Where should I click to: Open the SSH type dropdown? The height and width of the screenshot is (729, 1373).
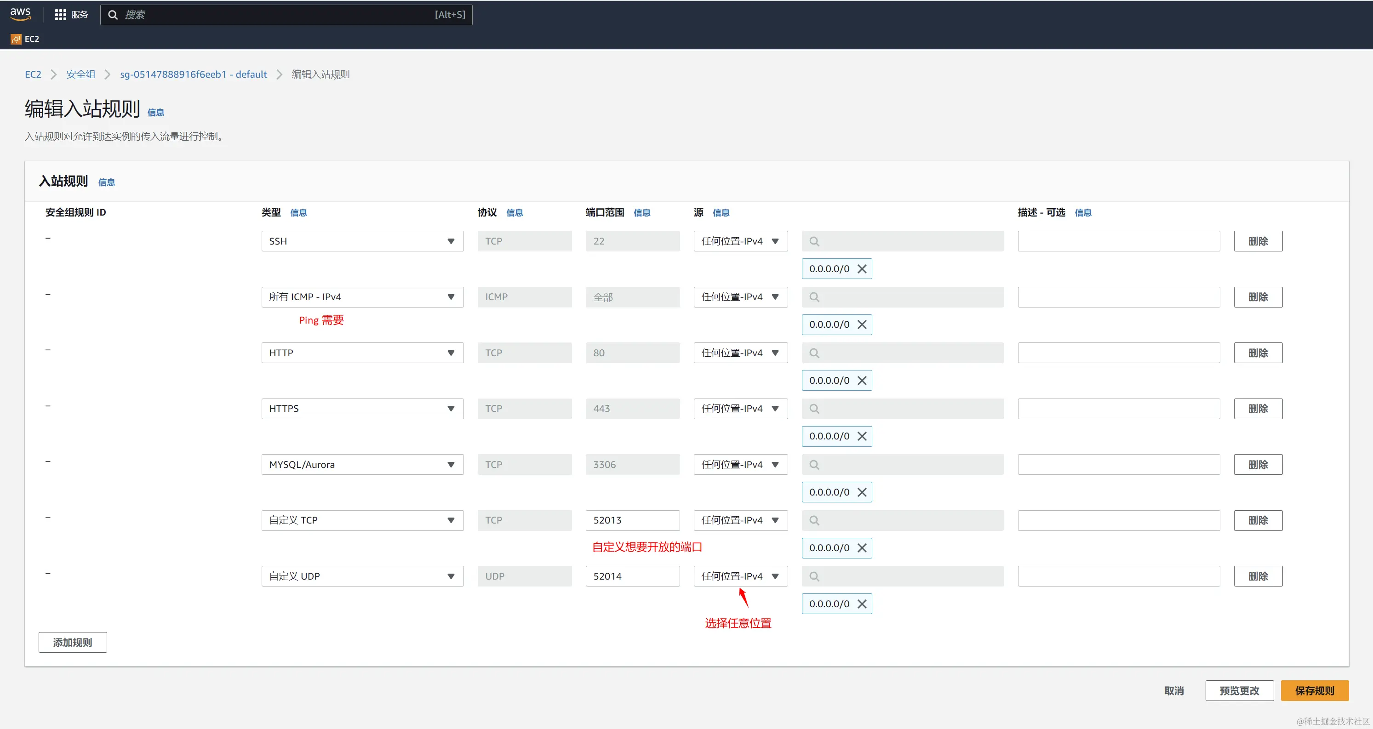click(x=362, y=241)
